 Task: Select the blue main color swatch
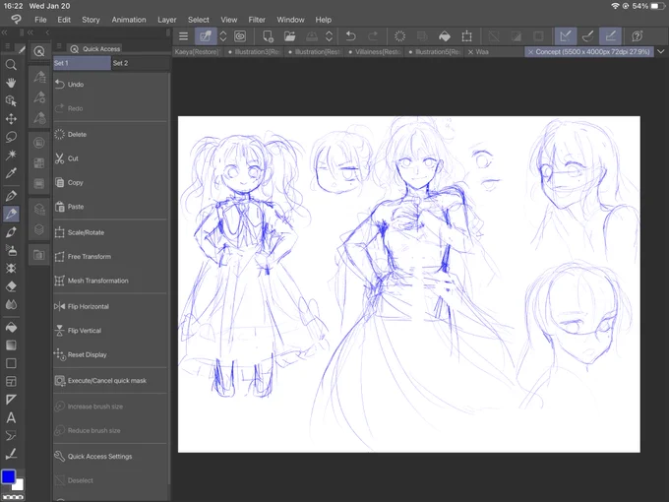(x=9, y=476)
